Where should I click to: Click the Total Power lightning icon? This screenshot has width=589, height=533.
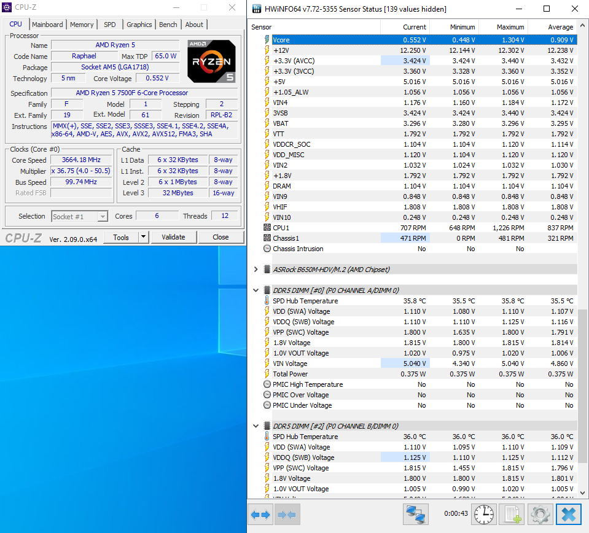point(267,374)
